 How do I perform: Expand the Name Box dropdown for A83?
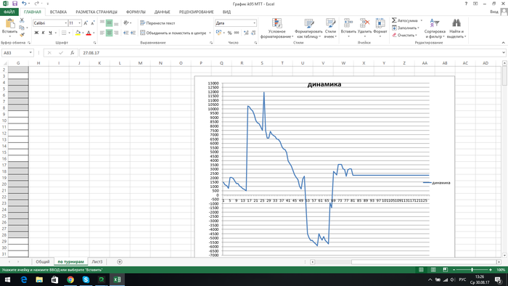click(30, 53)
